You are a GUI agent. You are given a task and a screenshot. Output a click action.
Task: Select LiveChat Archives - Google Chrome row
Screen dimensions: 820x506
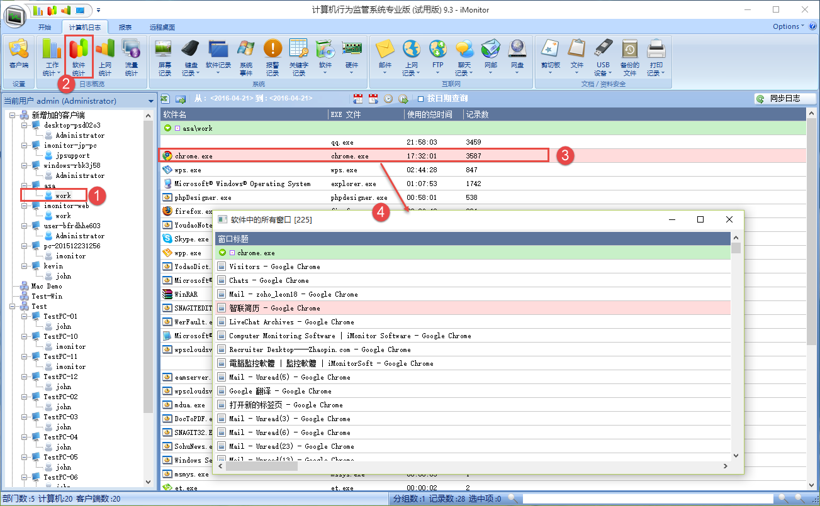pyautogui.click(x=473, y=322)
